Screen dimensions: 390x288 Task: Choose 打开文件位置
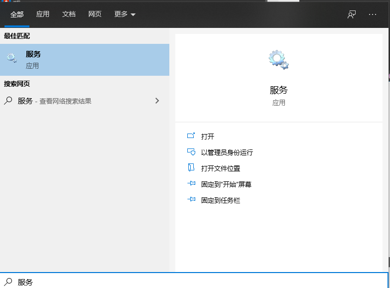coord(220,168)
